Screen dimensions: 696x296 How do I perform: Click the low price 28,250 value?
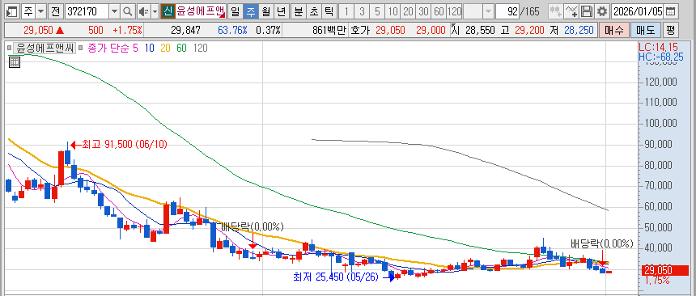[579, 31]
